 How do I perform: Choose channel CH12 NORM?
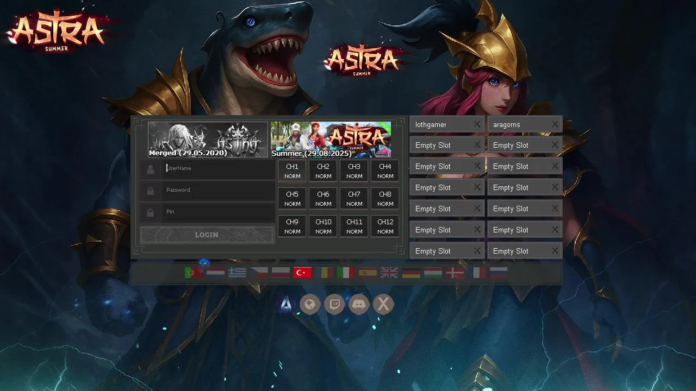pyautogui.click(x=385, y=226)
